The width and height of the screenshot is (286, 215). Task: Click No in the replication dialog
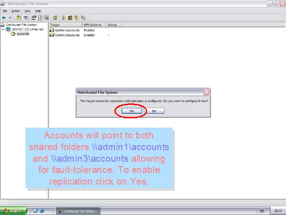tap(154, 111)
